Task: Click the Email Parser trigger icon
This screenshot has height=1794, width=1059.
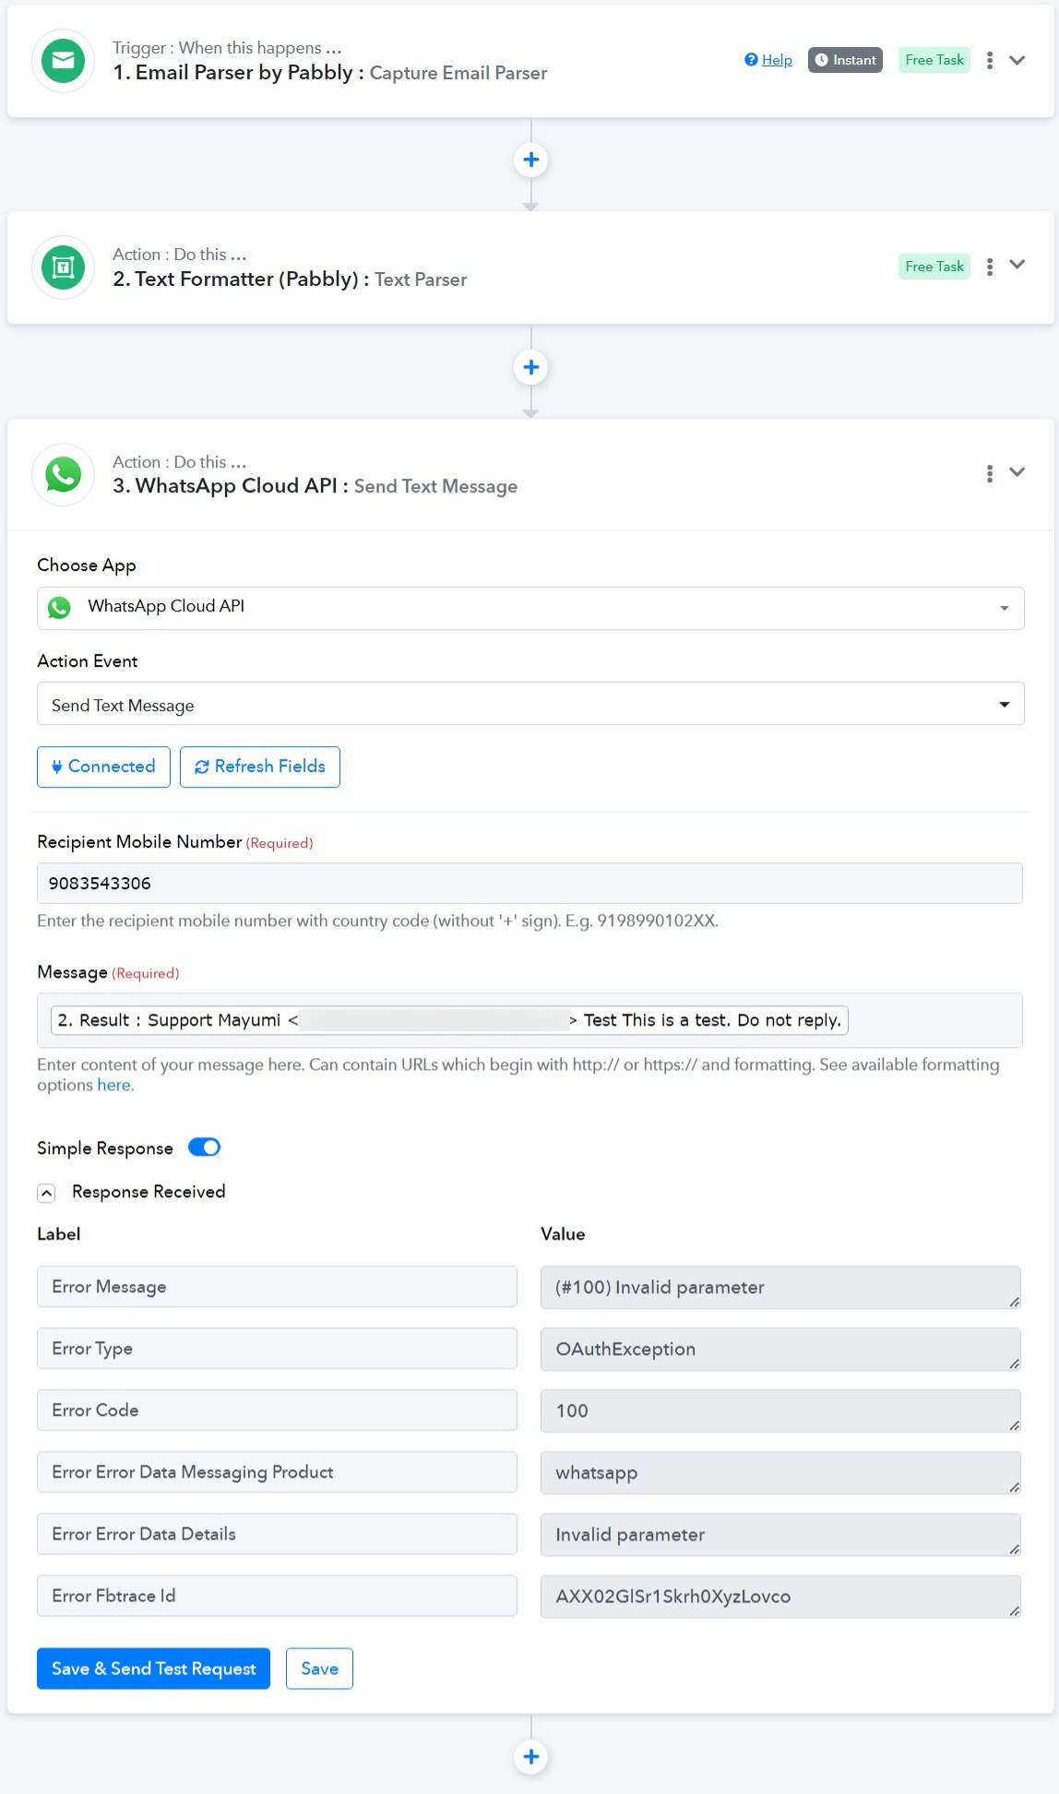Action: click(x=63, y=61)
